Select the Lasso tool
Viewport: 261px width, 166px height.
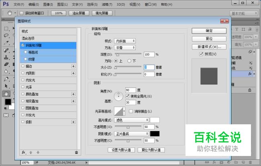click(x=6, y=36)
